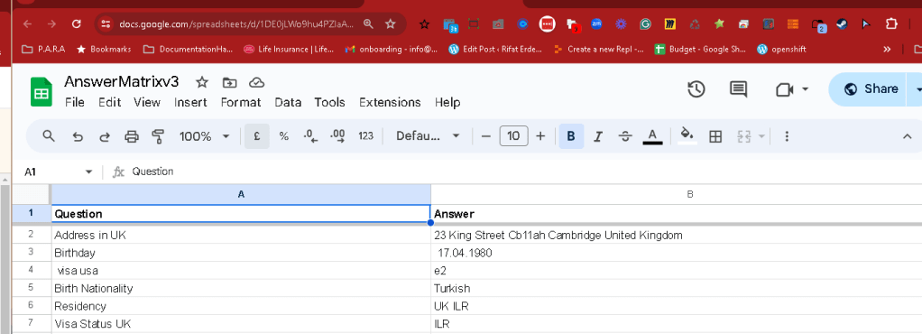Image resolution: width=922 pixels, height=334 pixels.
Task: Print the spreadsheet
Action: [132, 136]
